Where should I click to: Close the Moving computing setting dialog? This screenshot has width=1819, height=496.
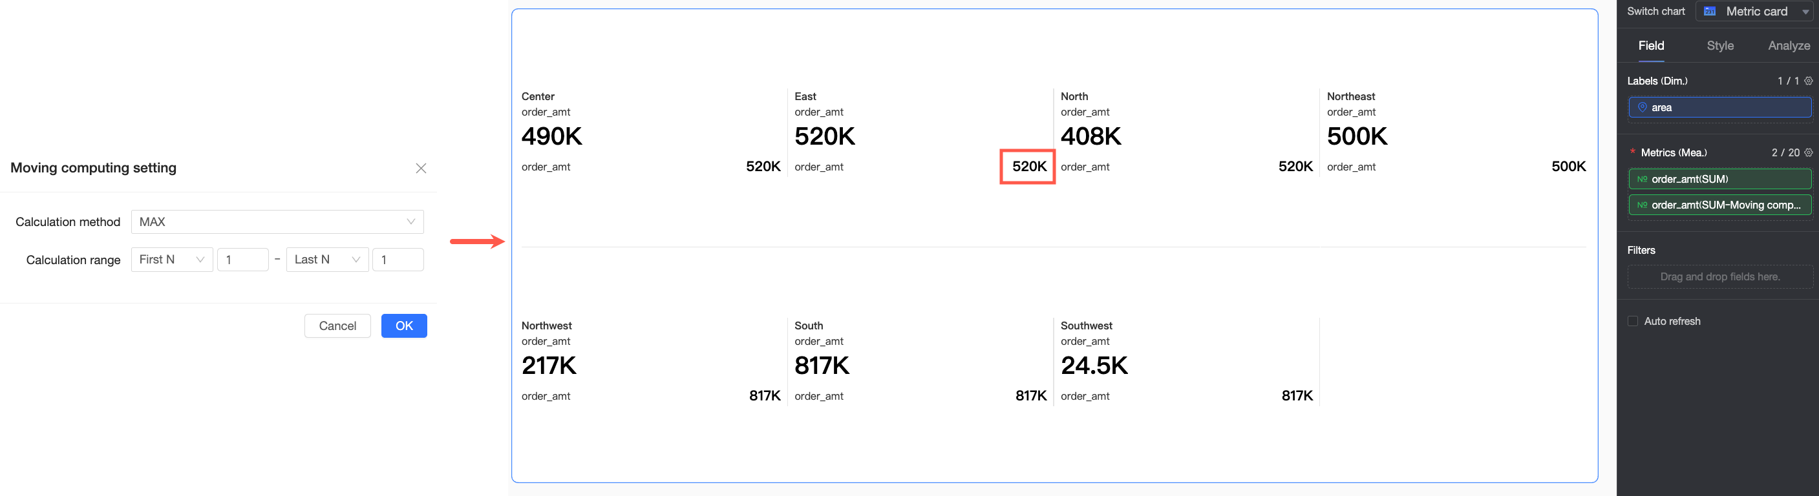point(421,168)
